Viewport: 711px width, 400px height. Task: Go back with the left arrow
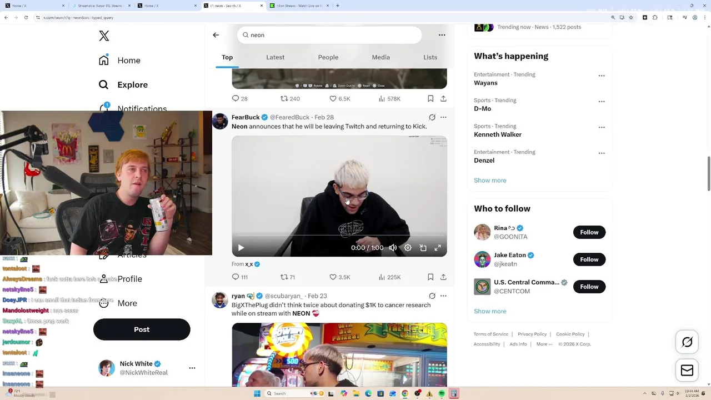(216, 35)
